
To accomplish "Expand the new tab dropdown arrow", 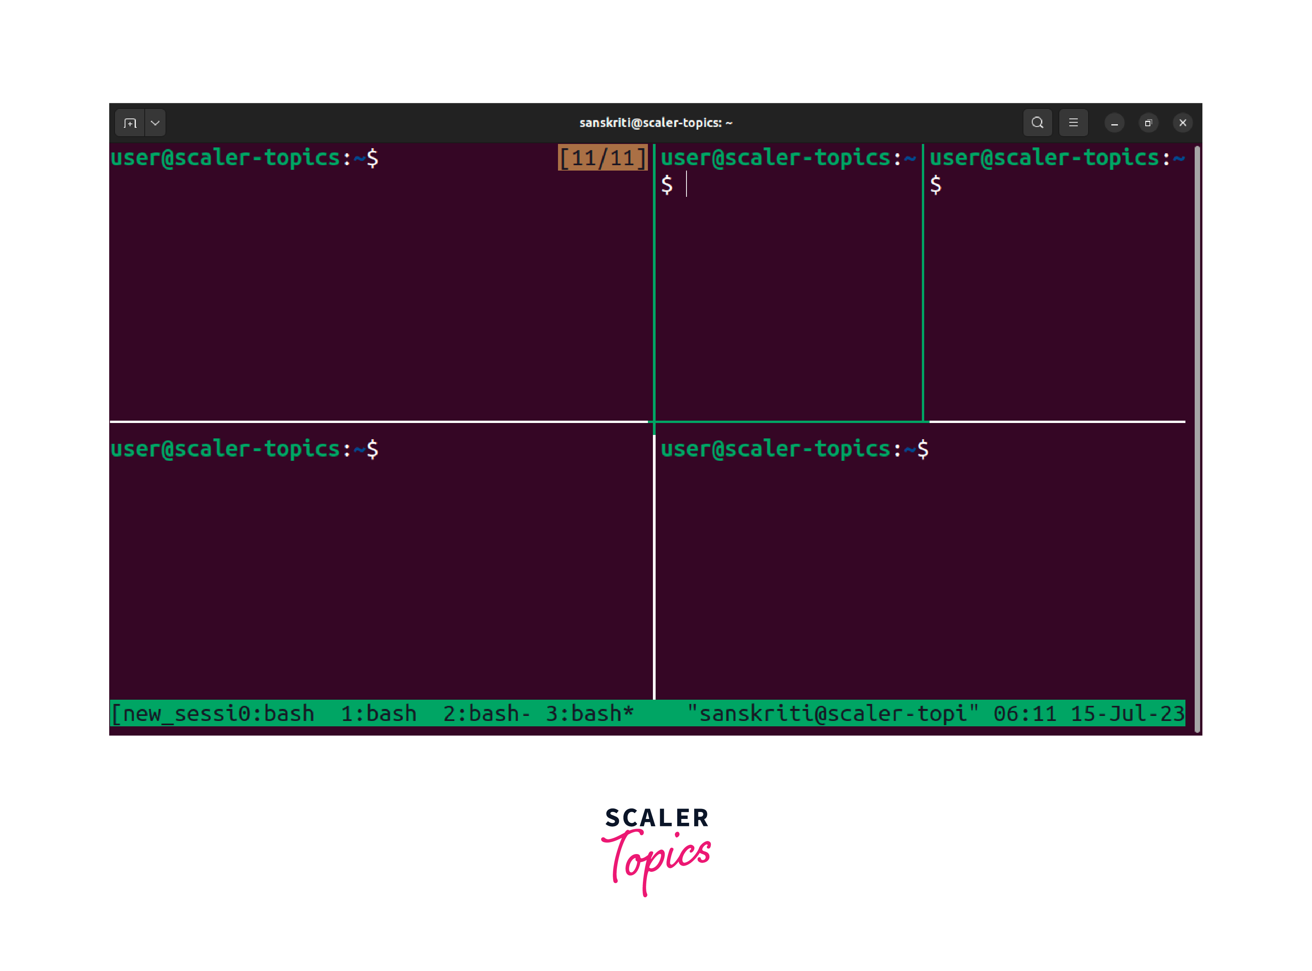I will (x=155, y=123).
